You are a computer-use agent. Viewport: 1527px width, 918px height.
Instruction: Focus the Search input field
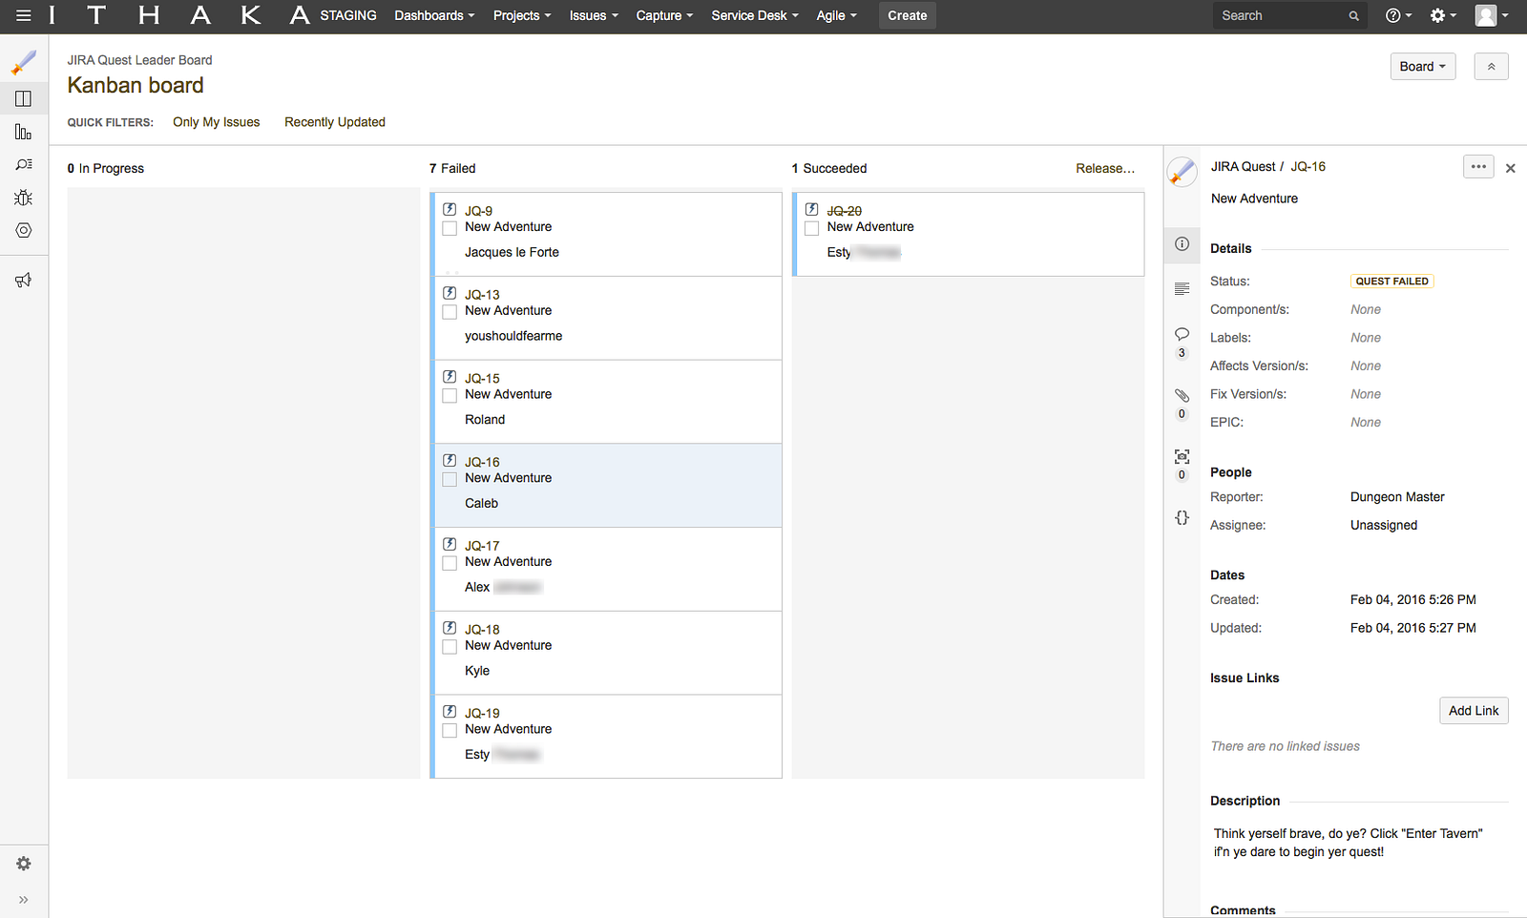[x=1289, y=15]
